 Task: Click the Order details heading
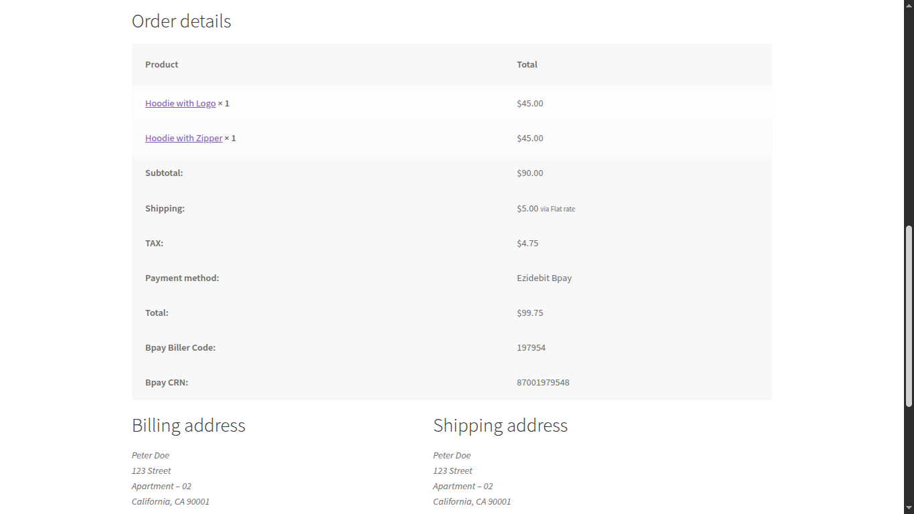181,21
